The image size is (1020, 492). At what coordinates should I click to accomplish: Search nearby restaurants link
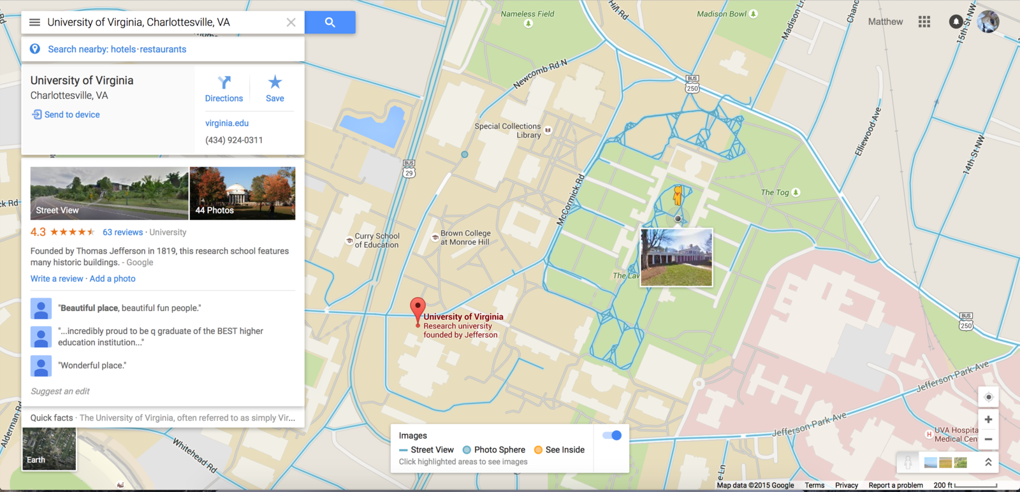163,49
